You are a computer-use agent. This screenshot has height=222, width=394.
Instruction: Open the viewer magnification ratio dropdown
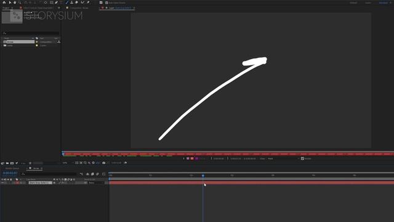click(x=68, y=163)
